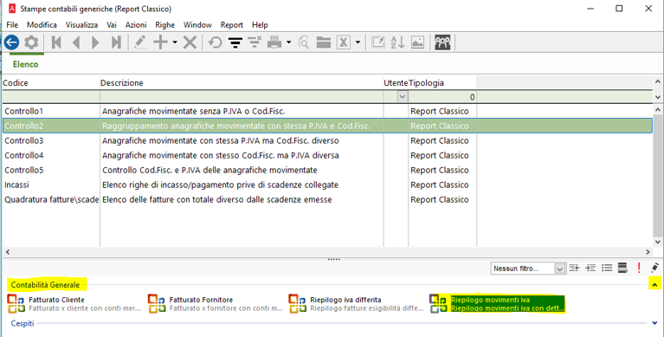The height and width of the screenshot is (337, 664).
Task: Apply the filter funnel icon
Action: tap(235, 42)
